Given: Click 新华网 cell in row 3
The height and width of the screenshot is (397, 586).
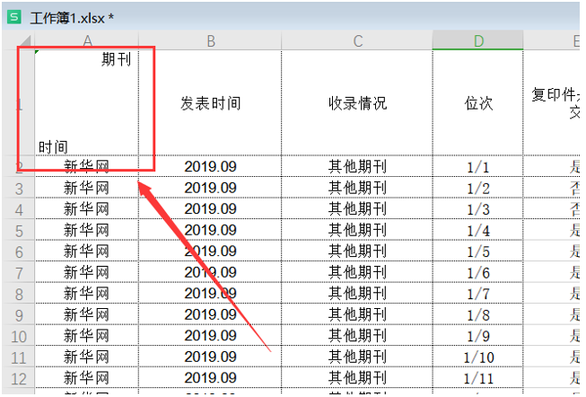Looking at the screenshot, I should click(x=87, y=188).
